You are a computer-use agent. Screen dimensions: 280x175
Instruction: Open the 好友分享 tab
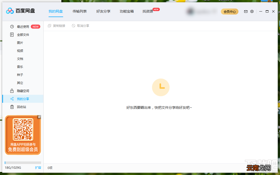(103, 12)
